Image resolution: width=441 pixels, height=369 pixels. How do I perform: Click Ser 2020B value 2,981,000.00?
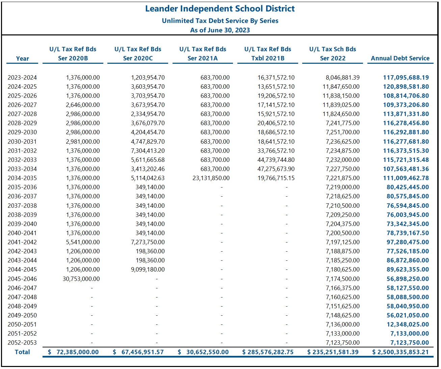tap(83, 142)
